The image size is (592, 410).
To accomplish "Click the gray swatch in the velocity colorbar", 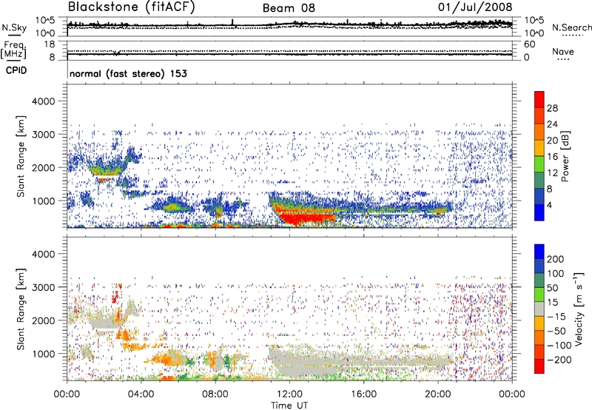I will tap(539, 309).
